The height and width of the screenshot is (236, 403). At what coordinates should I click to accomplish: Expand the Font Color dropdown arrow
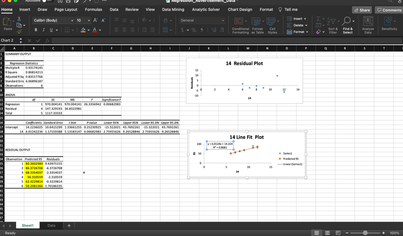[100, 30]
